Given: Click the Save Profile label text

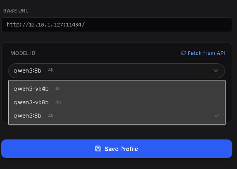Looking at the screenshot, I should click(121, 149).
